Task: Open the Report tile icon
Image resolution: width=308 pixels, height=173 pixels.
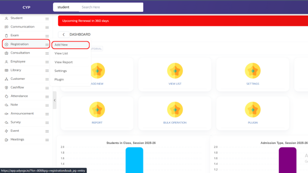Action: click(97, 110)
